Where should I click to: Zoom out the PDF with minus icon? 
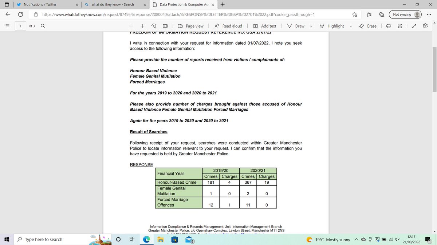pos(131,26)
